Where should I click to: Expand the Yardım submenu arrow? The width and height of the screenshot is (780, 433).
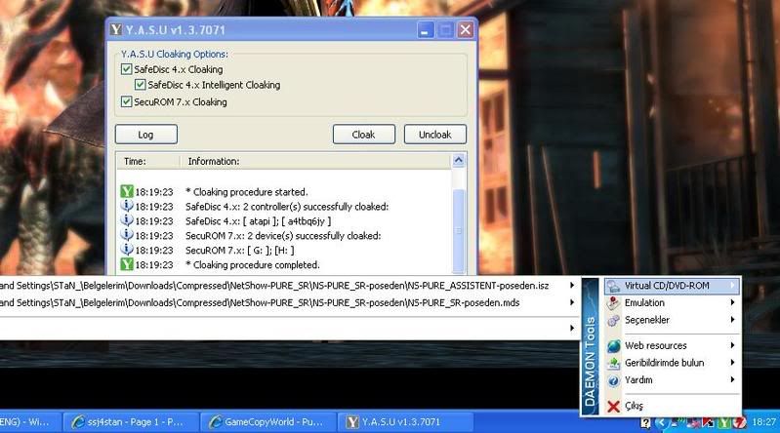732,379
